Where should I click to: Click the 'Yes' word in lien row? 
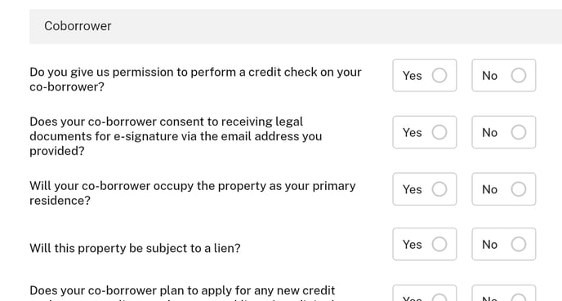(x=413, y=245)
